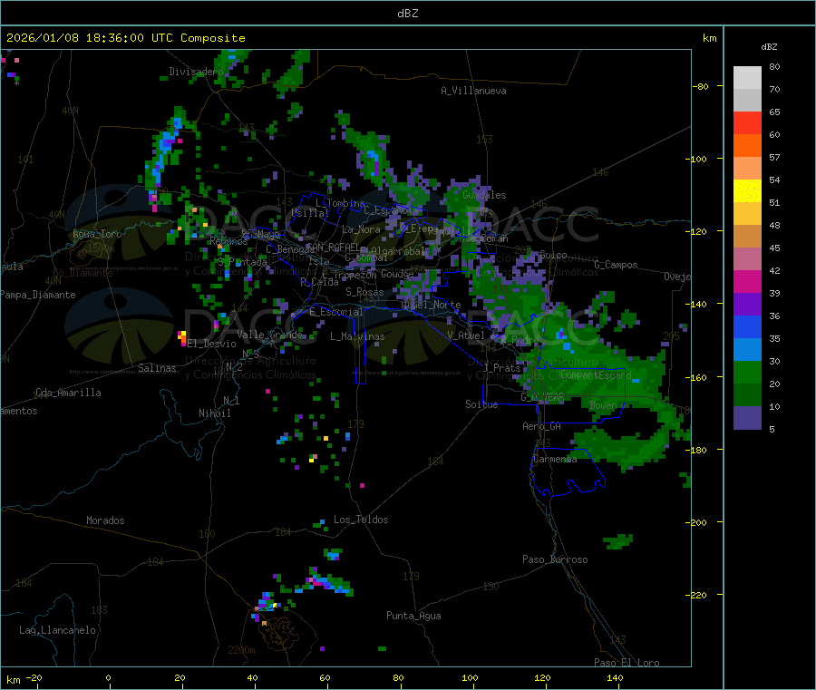Click the L_Malvinas label
Viewport: 816px width, 690px height.
357,336
